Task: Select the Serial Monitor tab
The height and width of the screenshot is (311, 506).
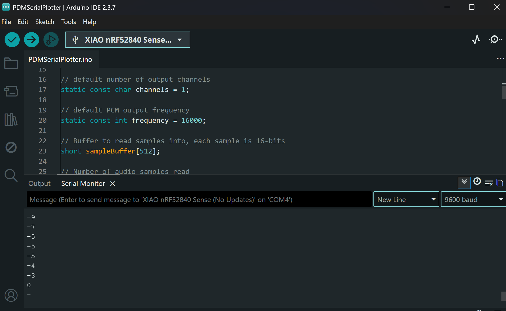Action: (83, 184)
